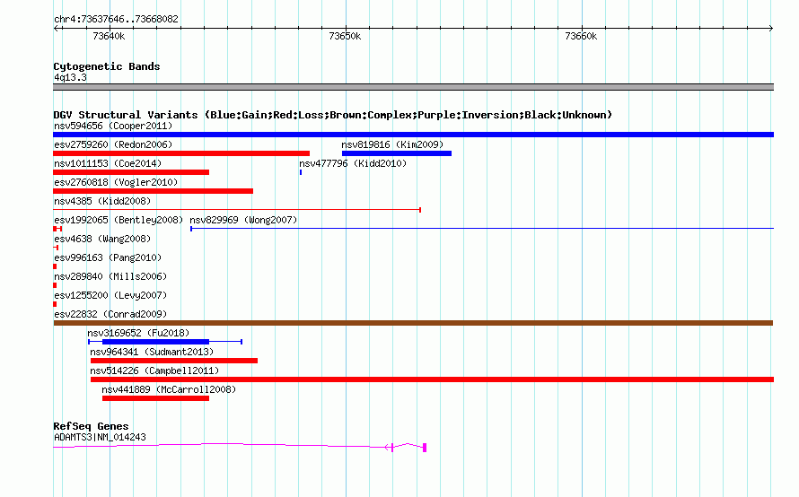Click the nsv3169652 (Fu2018) label

(138, 333)
